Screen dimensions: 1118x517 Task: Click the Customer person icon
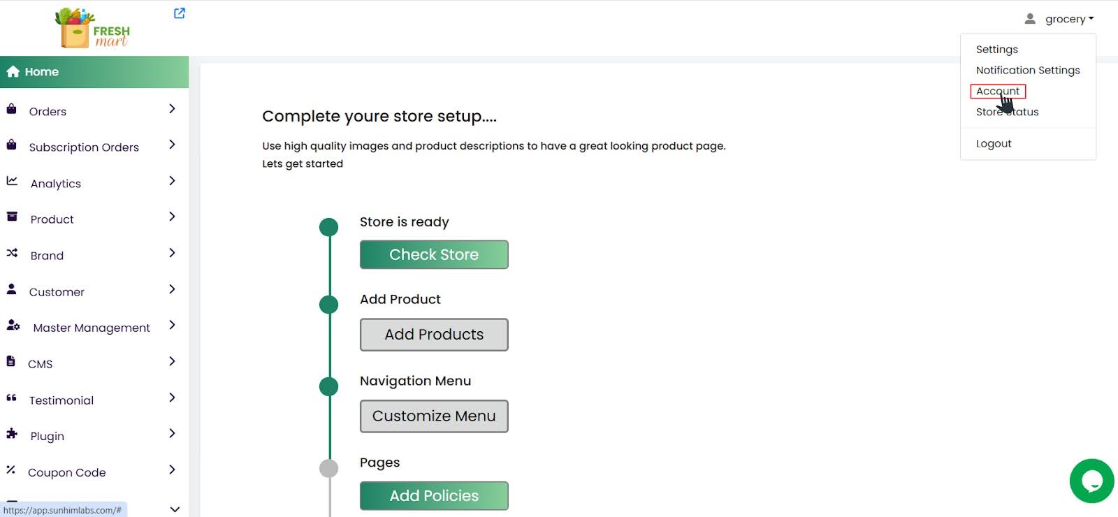(x=12, y=289)
